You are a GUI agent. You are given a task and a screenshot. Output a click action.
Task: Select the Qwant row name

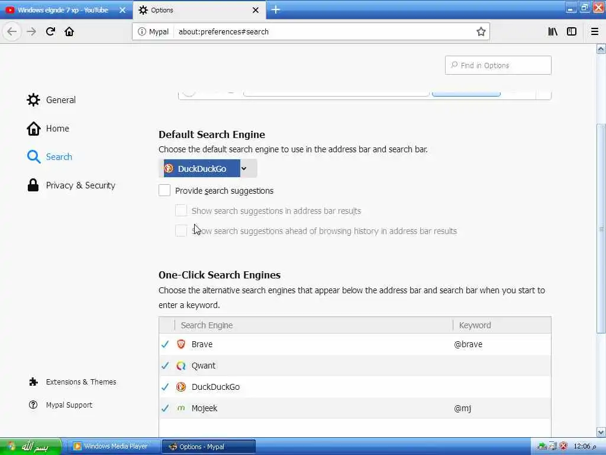point(204,365)
